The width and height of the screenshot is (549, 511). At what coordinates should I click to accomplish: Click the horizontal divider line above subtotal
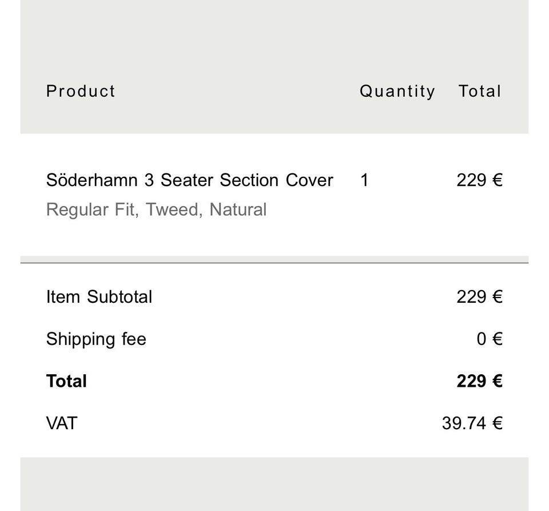pyautogui.click(x=274, y=262)
